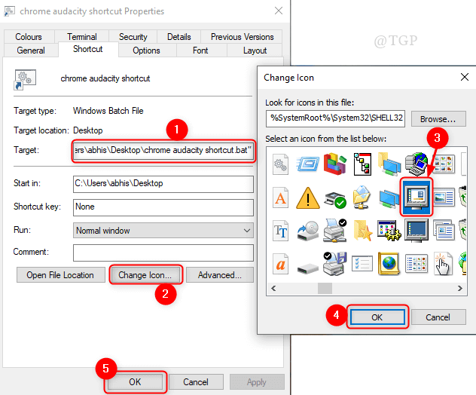Pick the checklist window icon

[362, 263]
